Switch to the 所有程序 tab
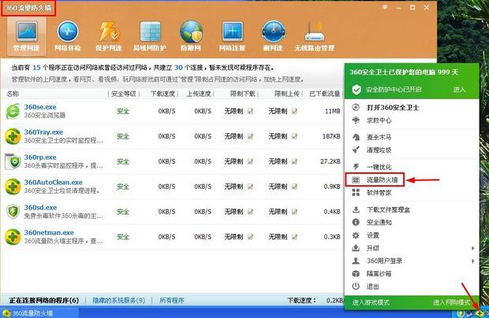The image size is (489, 318). coord(172,300)
